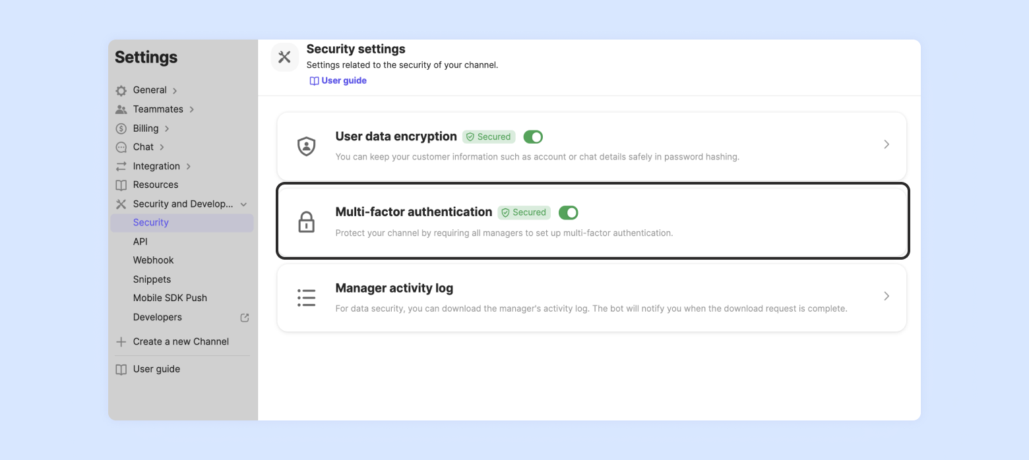Expand User data encryption row arrow
Viewport: 1029px width, 460px height.
click(887, 144)
